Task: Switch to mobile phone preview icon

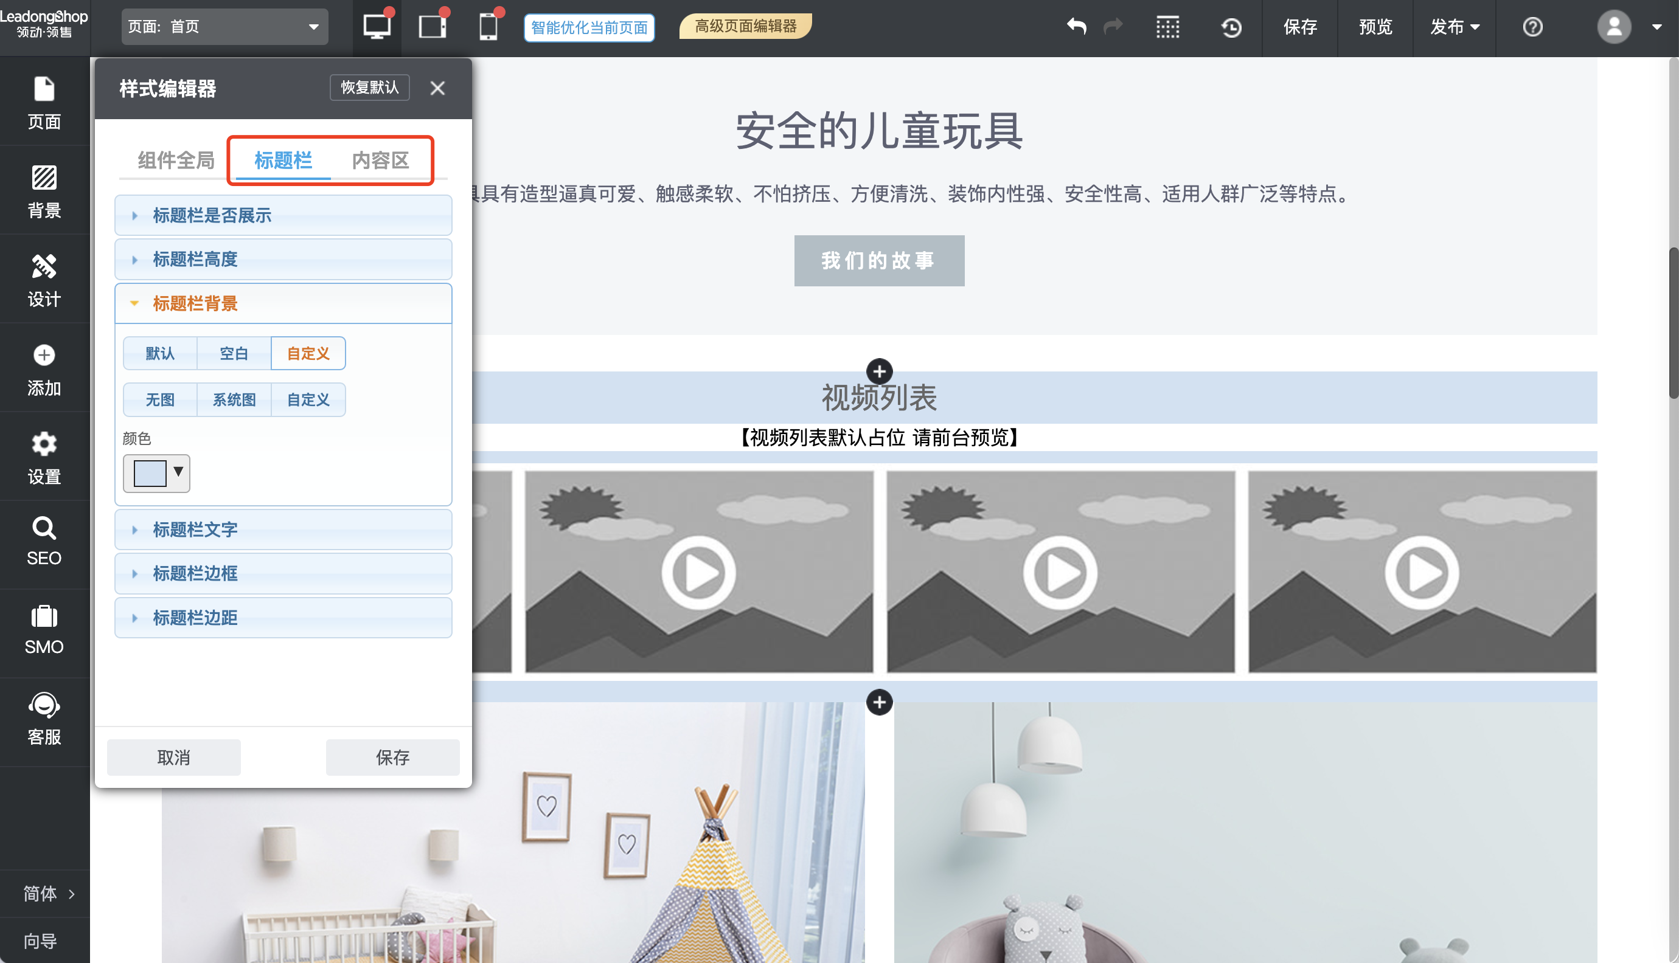Action: tap(488, 27)
